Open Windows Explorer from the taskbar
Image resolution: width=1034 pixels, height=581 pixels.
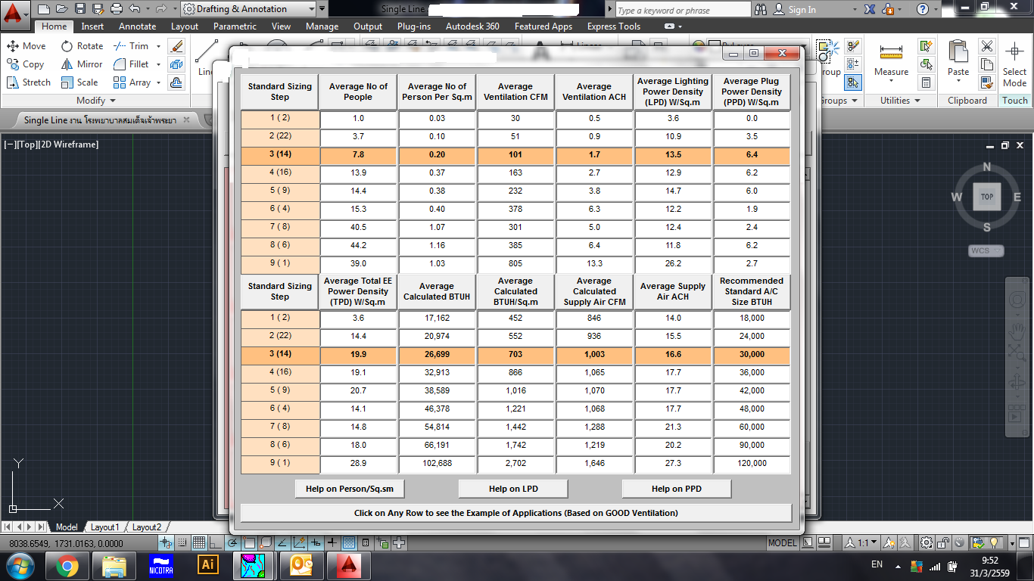[x=114, y=564]
